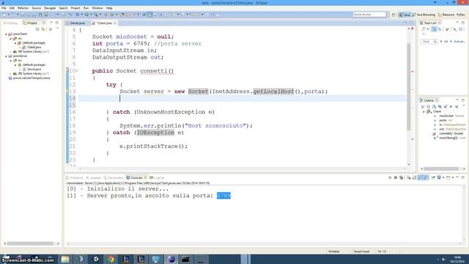Click the Outline horizontal scrollbar
The width and height of the screenshot is (469, 264).
(441, 169)
